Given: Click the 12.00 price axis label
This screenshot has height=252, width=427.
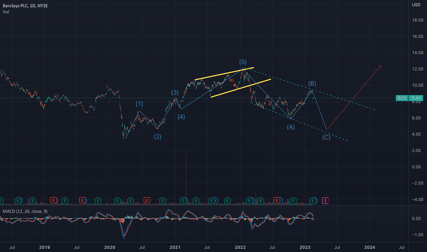Looking at the screenshot, I should [x=417, y=69].
